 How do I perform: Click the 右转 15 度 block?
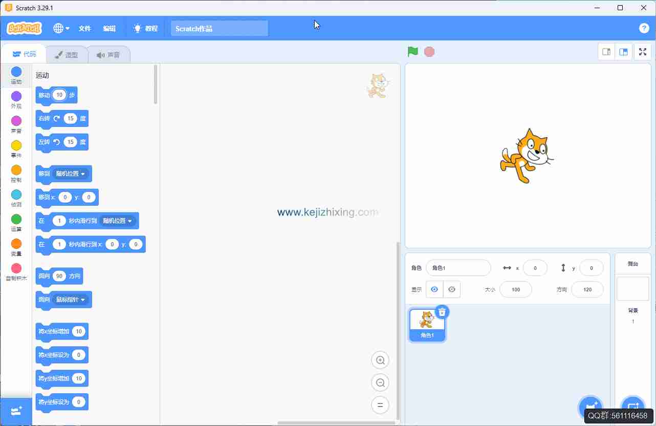point(62,119)
